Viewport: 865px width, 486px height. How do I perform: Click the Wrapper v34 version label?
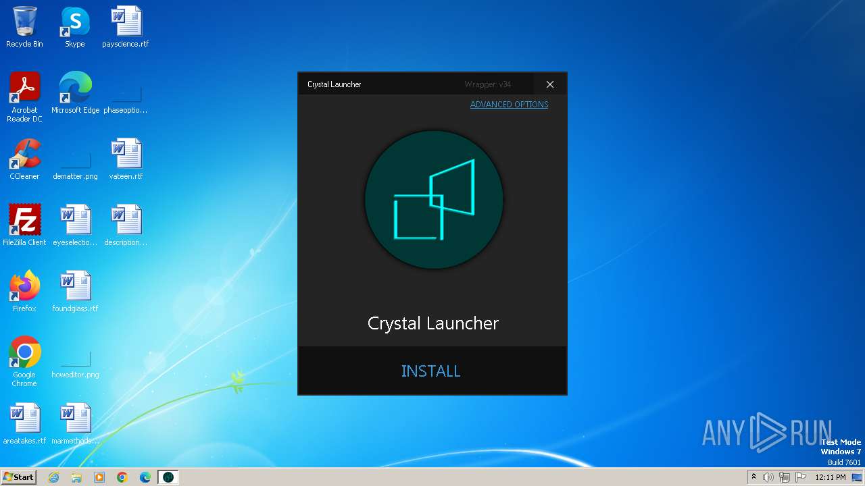pos(487,84)
